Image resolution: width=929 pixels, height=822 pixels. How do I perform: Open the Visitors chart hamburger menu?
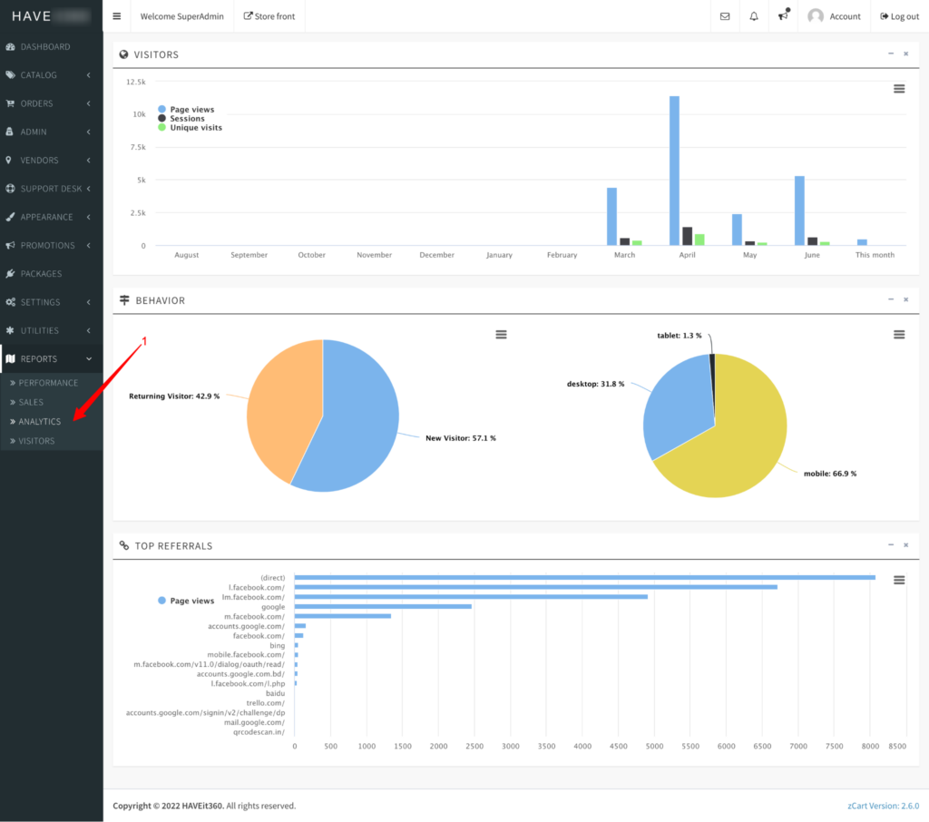pos(899,88)
